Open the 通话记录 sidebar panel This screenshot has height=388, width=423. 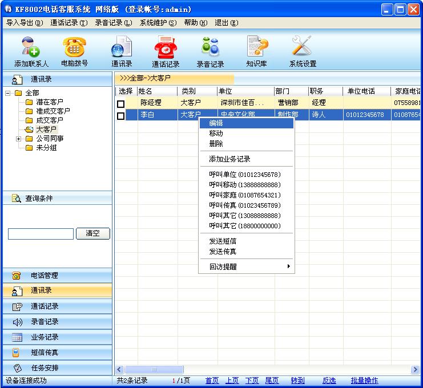(x=58, y=306)
